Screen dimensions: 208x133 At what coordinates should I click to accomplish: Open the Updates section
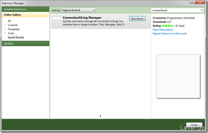pyautogui.click(x=26, y=44)
